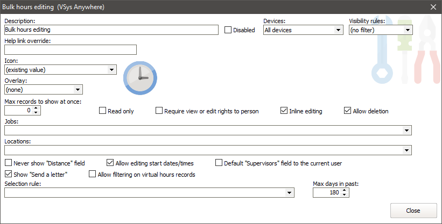Open the Jobs dropdown
This screenshot has height=224, width=442.
(x=406, y=131)
